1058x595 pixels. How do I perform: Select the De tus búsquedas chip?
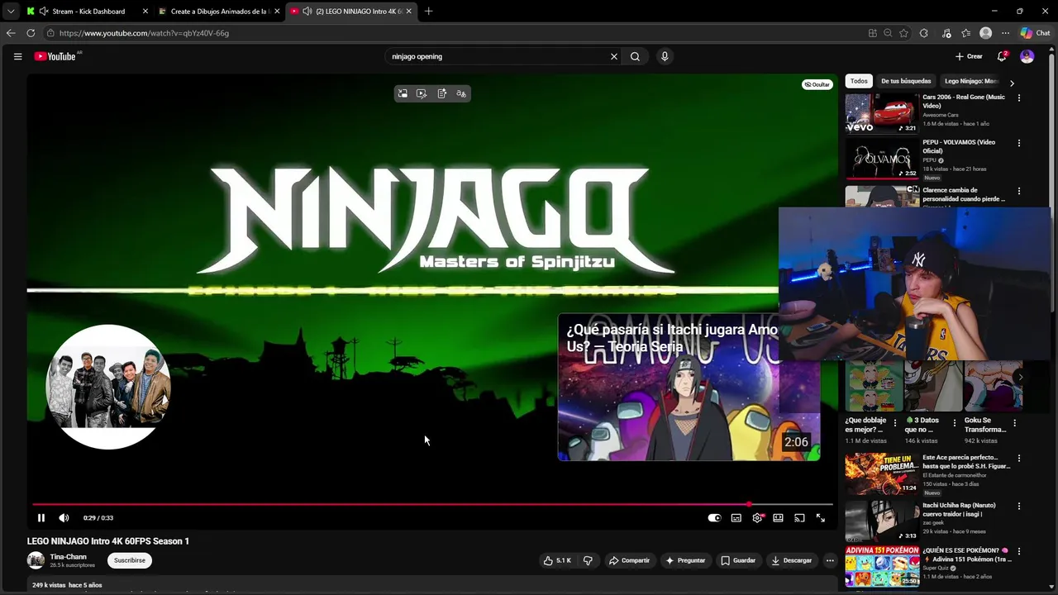[x=906, y=81]
